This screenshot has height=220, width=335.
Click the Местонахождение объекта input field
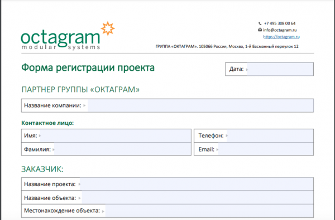[209, 211]
